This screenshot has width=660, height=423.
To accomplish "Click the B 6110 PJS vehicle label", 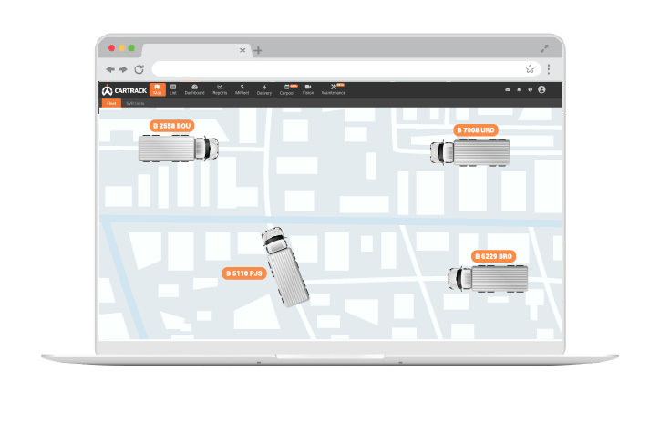I will click(244, 273).
